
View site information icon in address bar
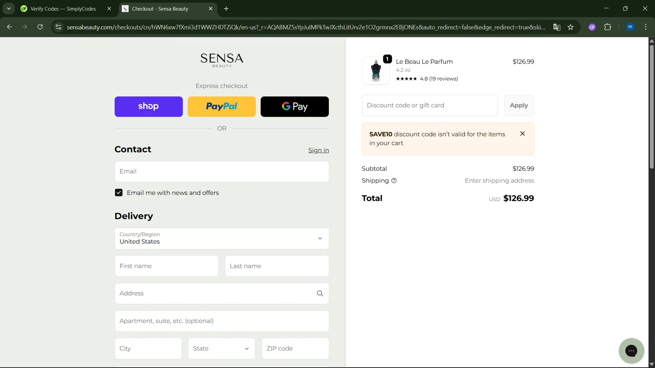coord(58,27)
